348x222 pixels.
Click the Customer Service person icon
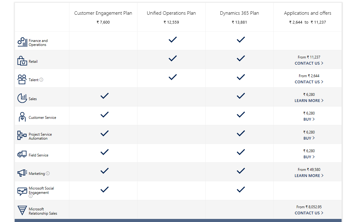[x=22, y=117]
